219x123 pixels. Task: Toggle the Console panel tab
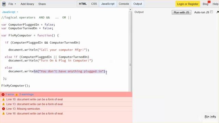click(124, 4)
